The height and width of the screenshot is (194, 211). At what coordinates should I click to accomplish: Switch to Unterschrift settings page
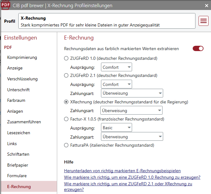pyautogui.click(x=18, y=90)
